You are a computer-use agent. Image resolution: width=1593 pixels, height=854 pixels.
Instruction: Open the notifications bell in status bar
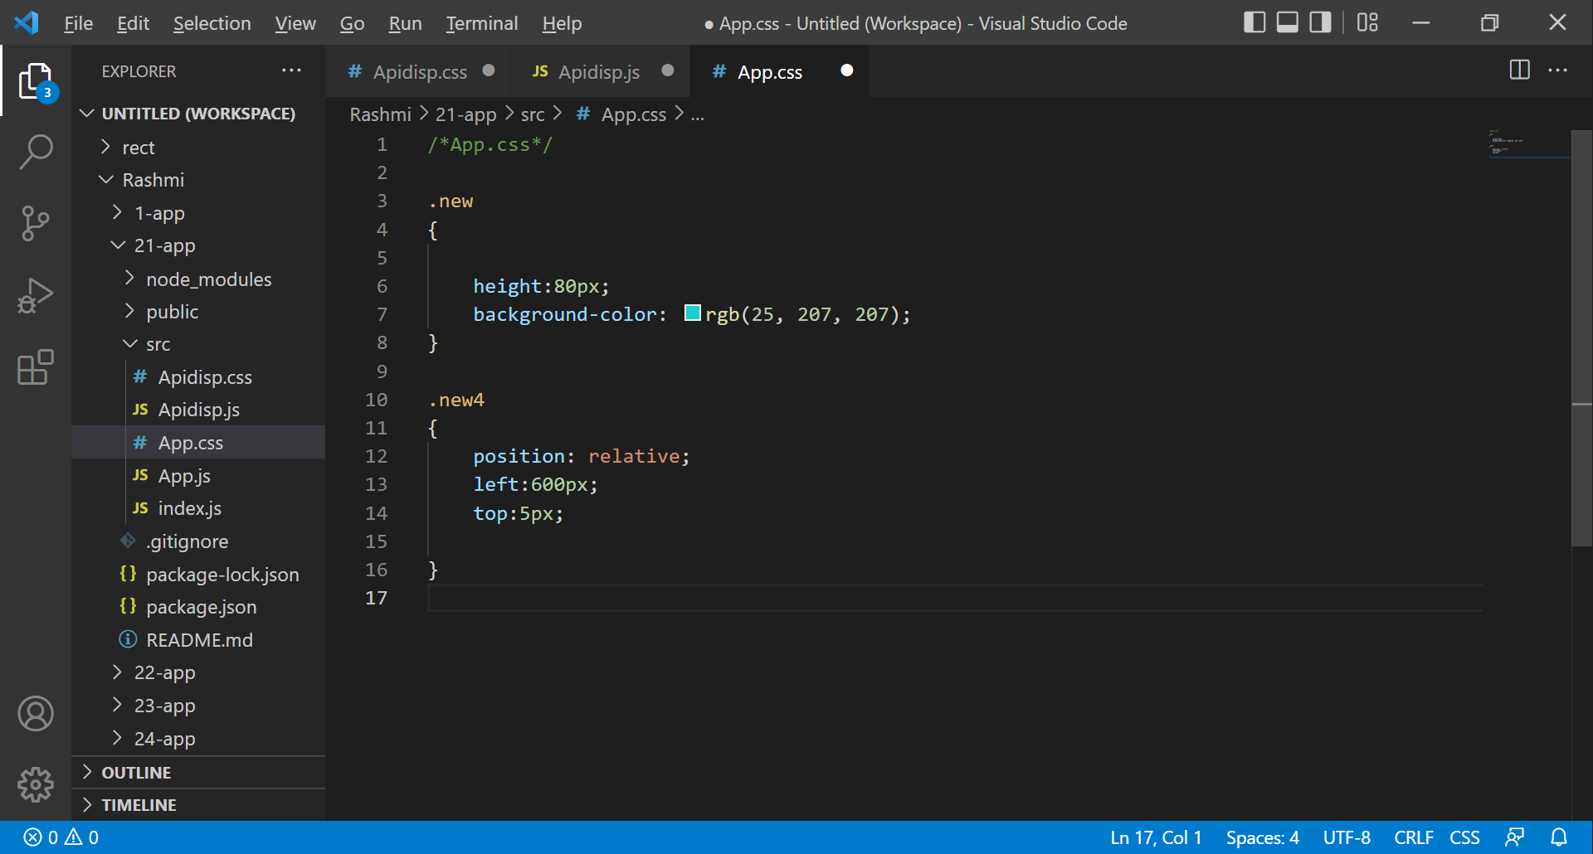click(x=1559, y=837)
